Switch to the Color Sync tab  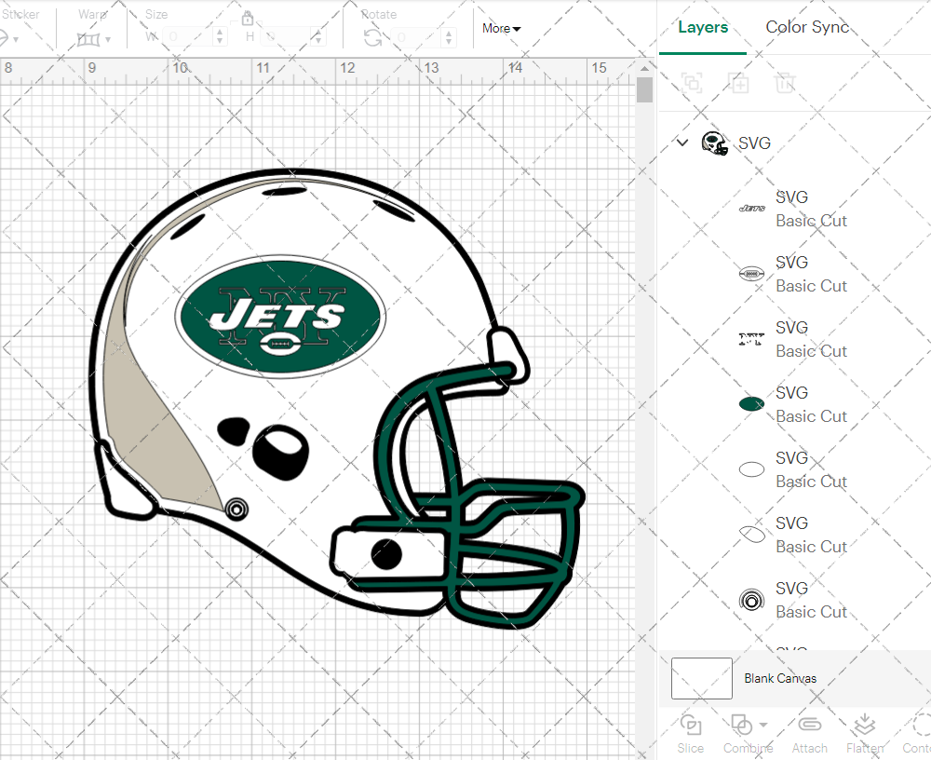point(807,27)
